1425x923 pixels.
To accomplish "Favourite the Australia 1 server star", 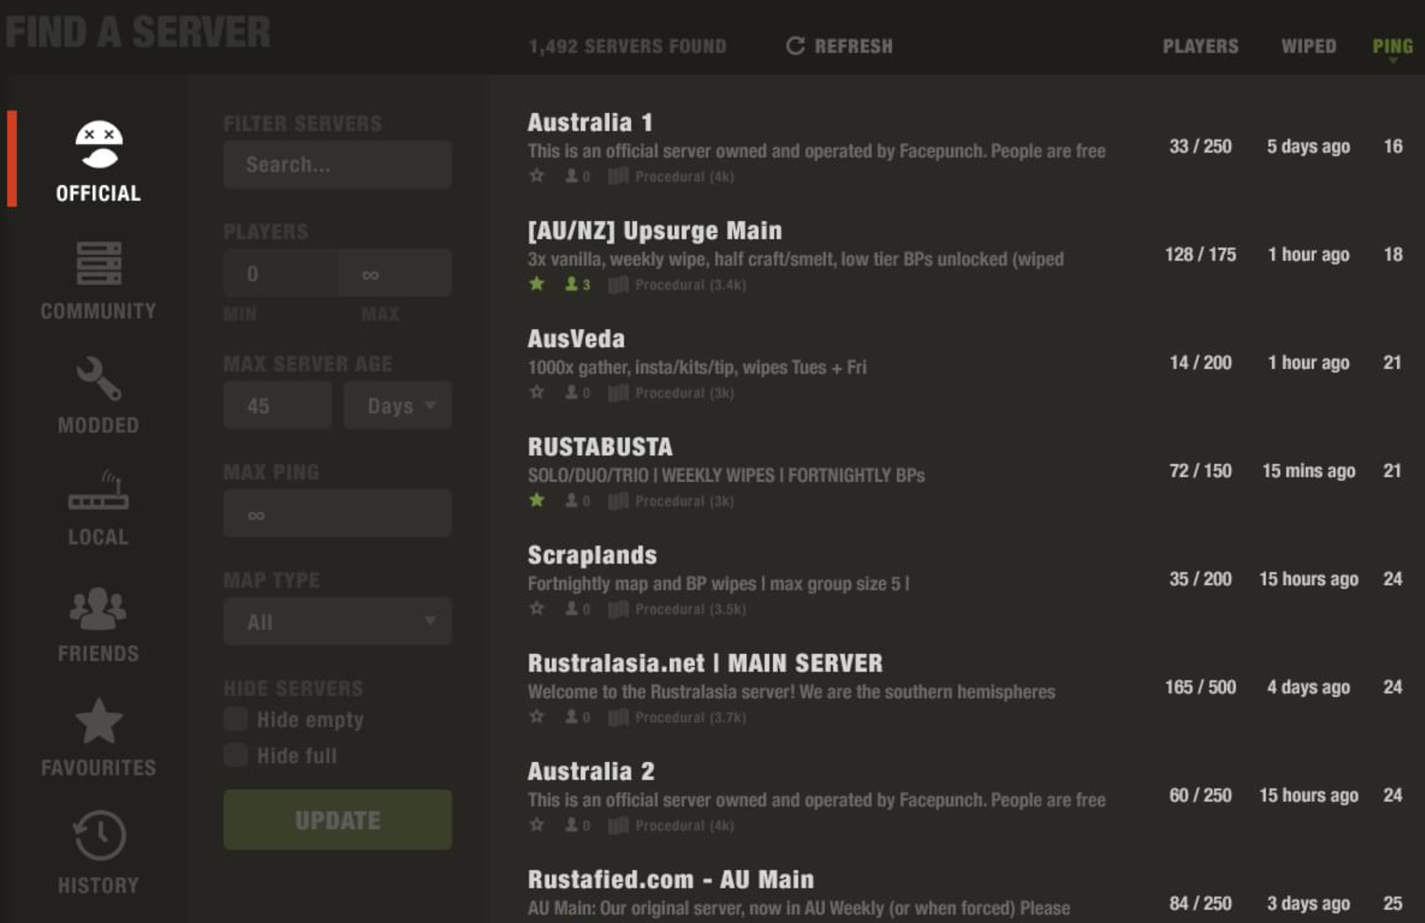I will [x=536, y=175].
